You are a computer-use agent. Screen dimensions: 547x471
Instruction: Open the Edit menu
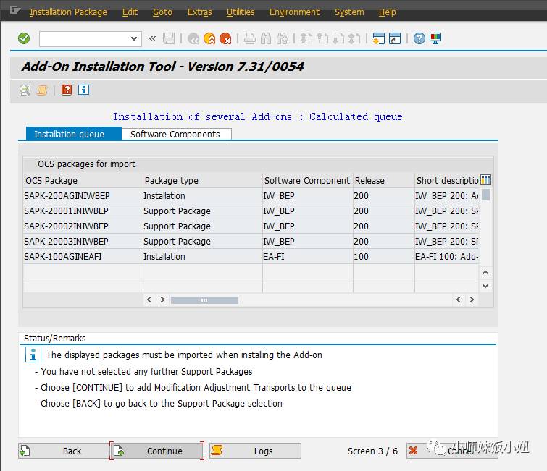(130, 12)
